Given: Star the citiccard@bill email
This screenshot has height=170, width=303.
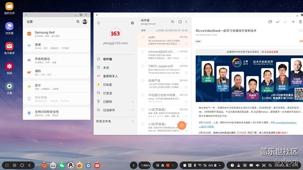Looking at the screenshot, I should 186,59.
